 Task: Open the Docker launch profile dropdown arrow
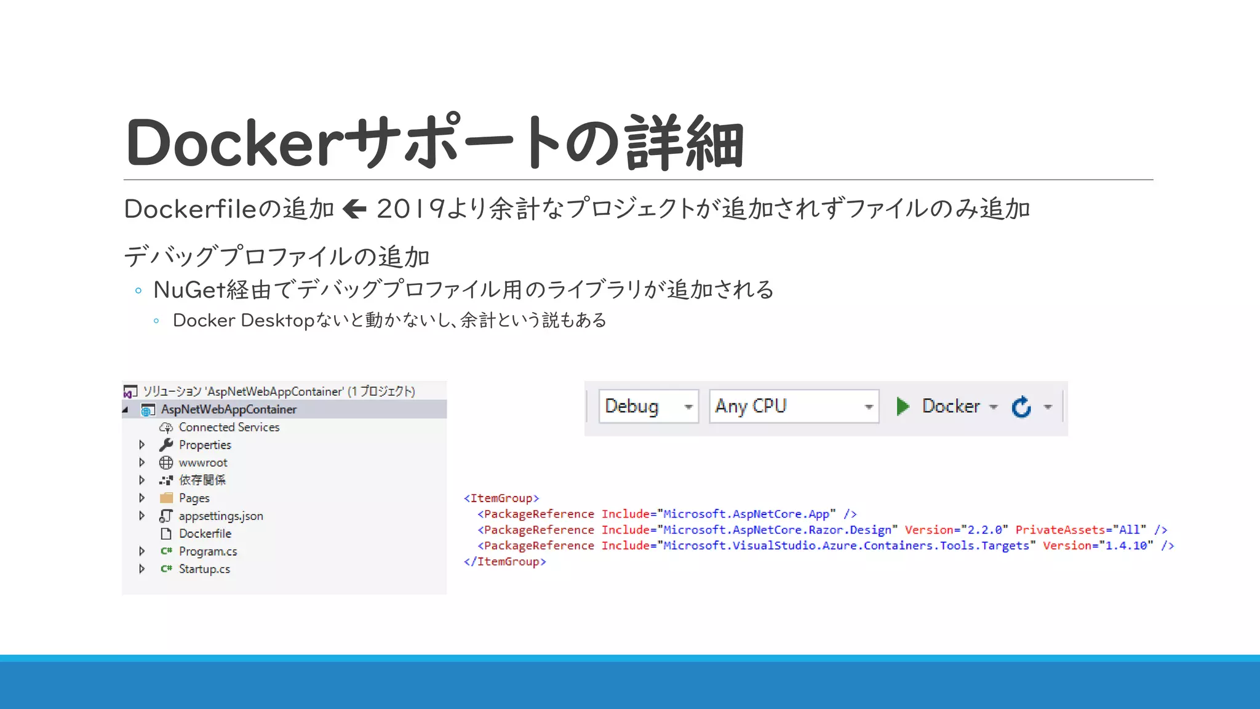click(993, 407)
